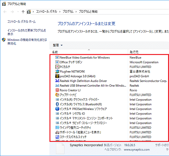The height and width of the screenshot is (156, 169).
Task: Open the recent locations dropdown arrow
Action: point(18,12)
